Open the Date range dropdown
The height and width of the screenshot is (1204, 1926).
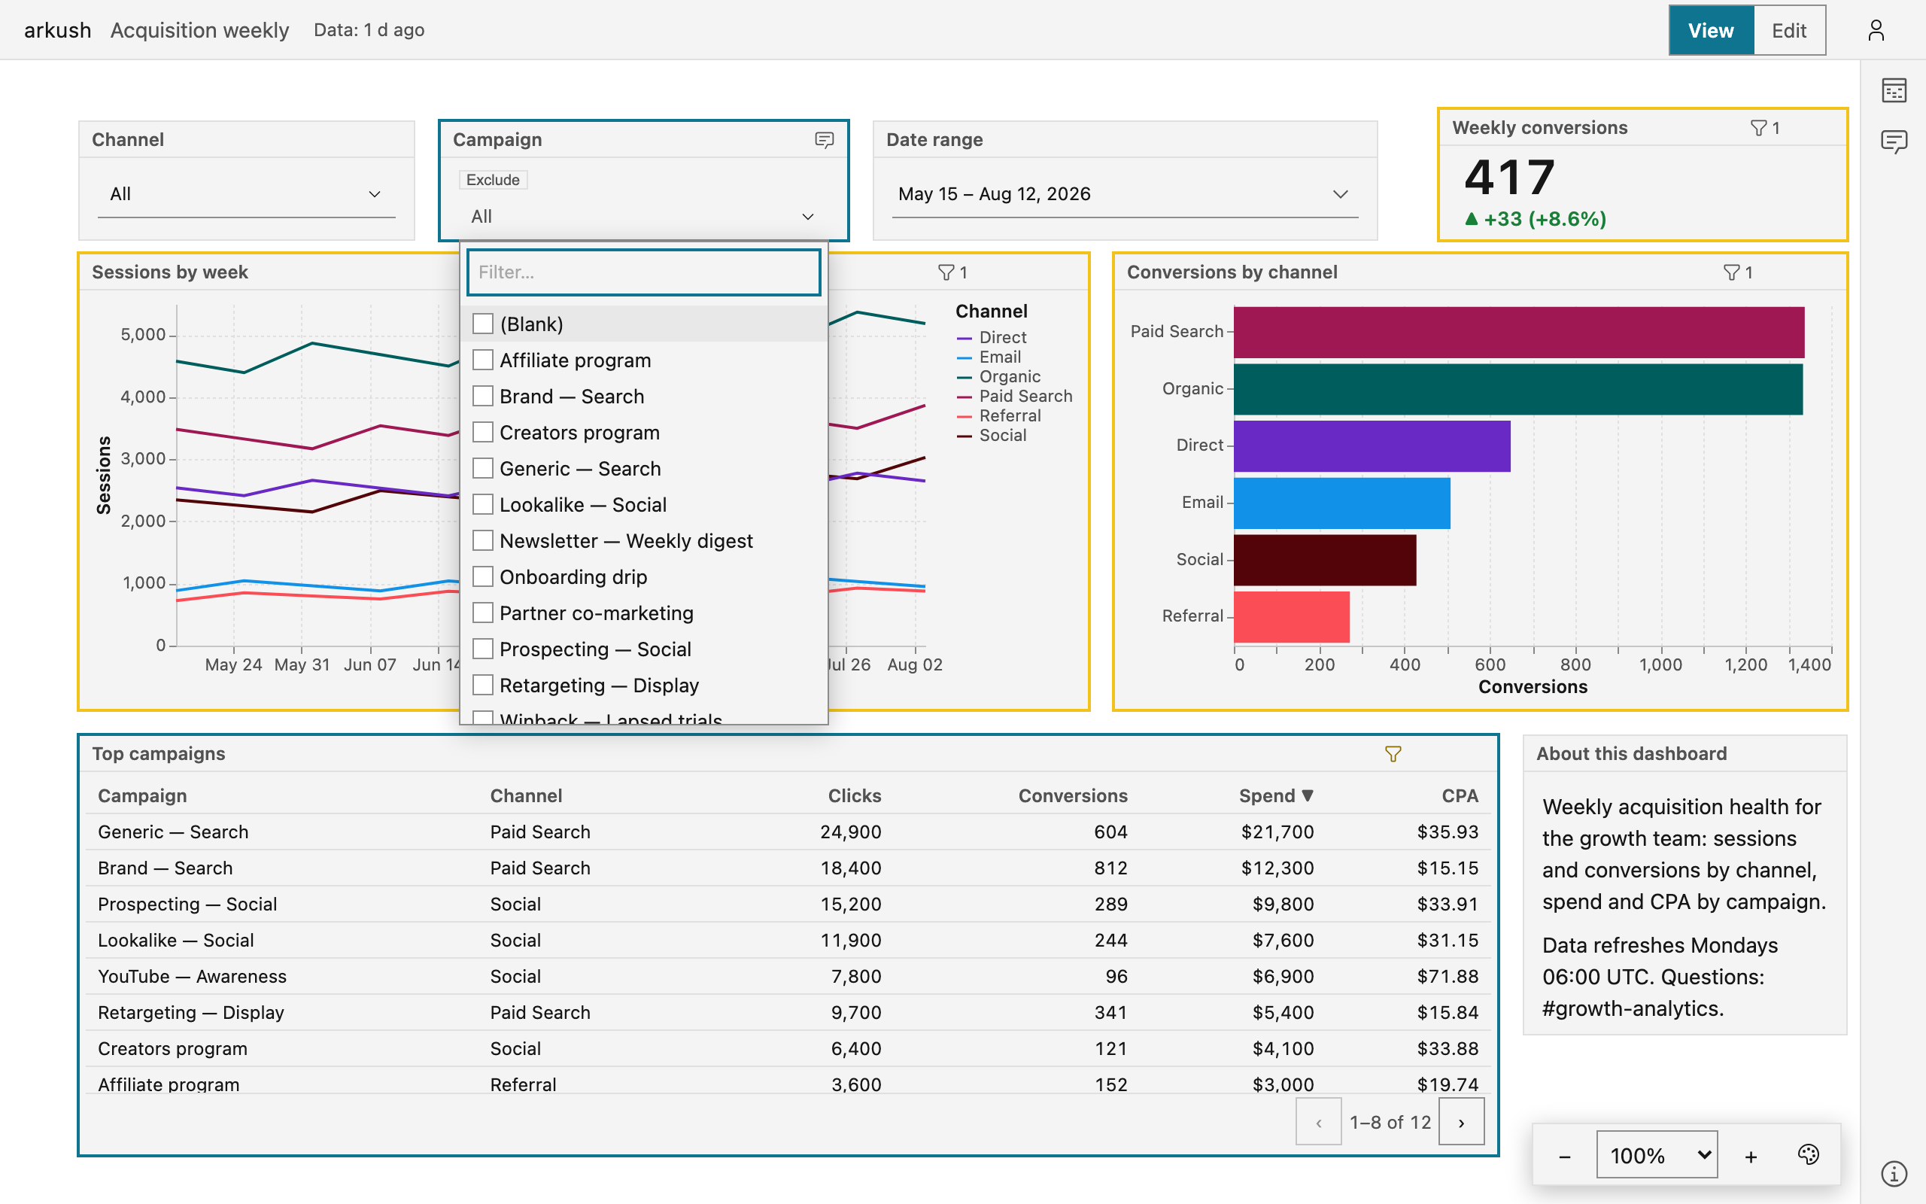[x=1125, y=194]
